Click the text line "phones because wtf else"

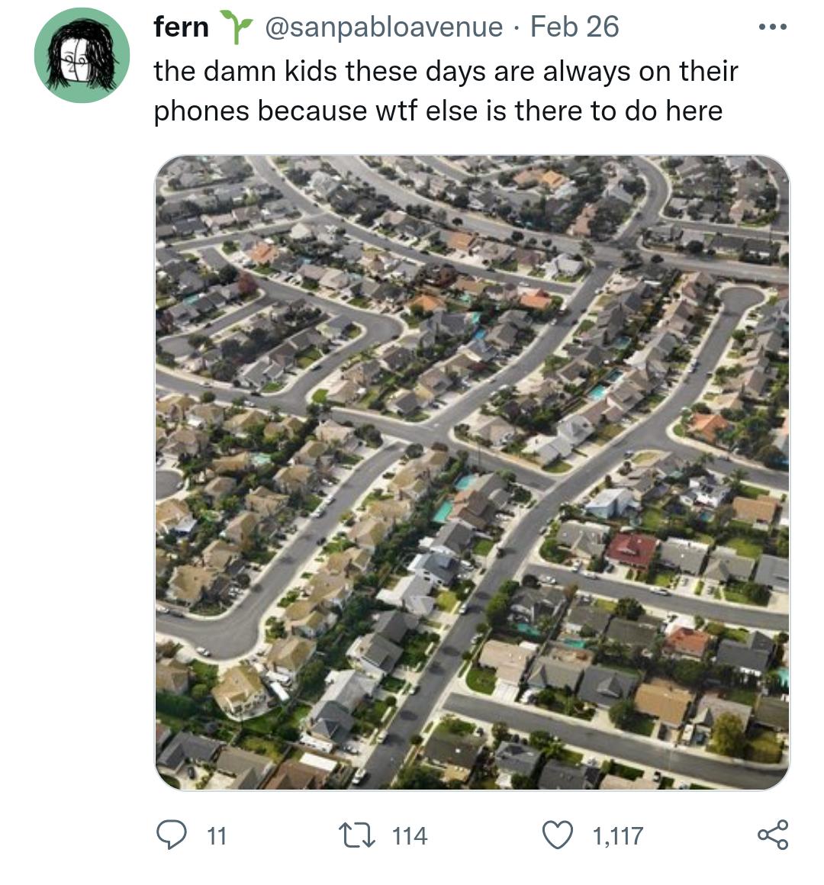(286, 111)
